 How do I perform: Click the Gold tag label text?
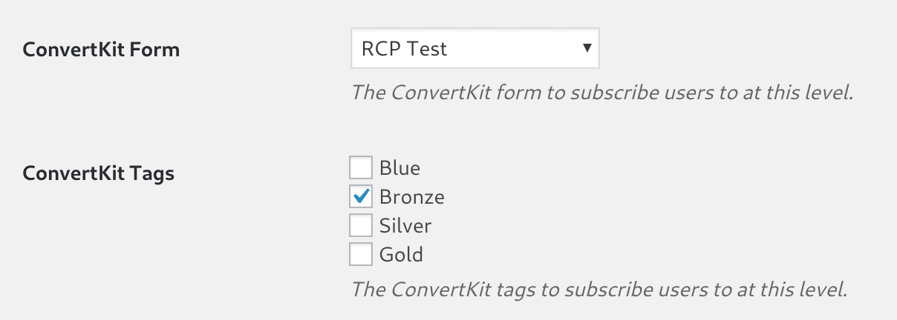(x=401, y=254)
